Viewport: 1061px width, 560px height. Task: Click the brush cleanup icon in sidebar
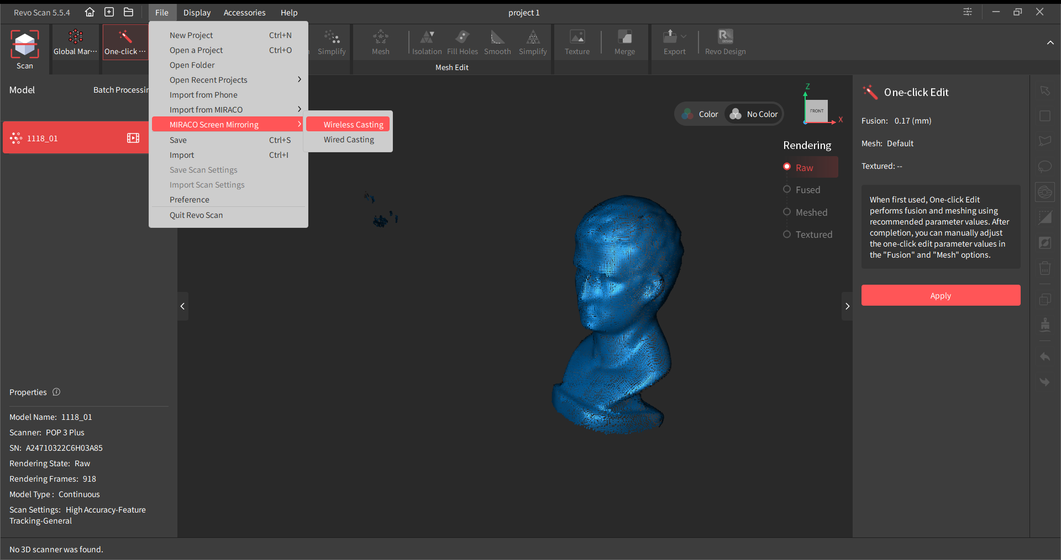(x=1044, y=324)
